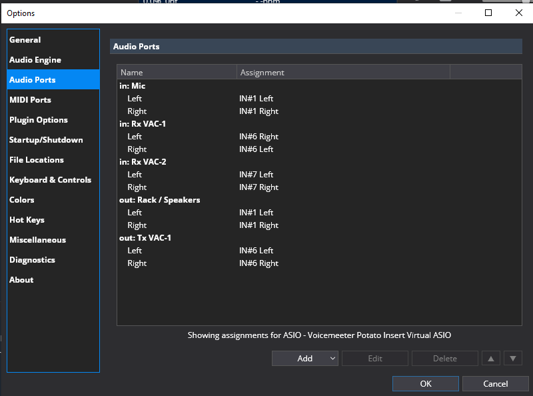
Task: Confirm options with OK button
Action: click(426, 384)
